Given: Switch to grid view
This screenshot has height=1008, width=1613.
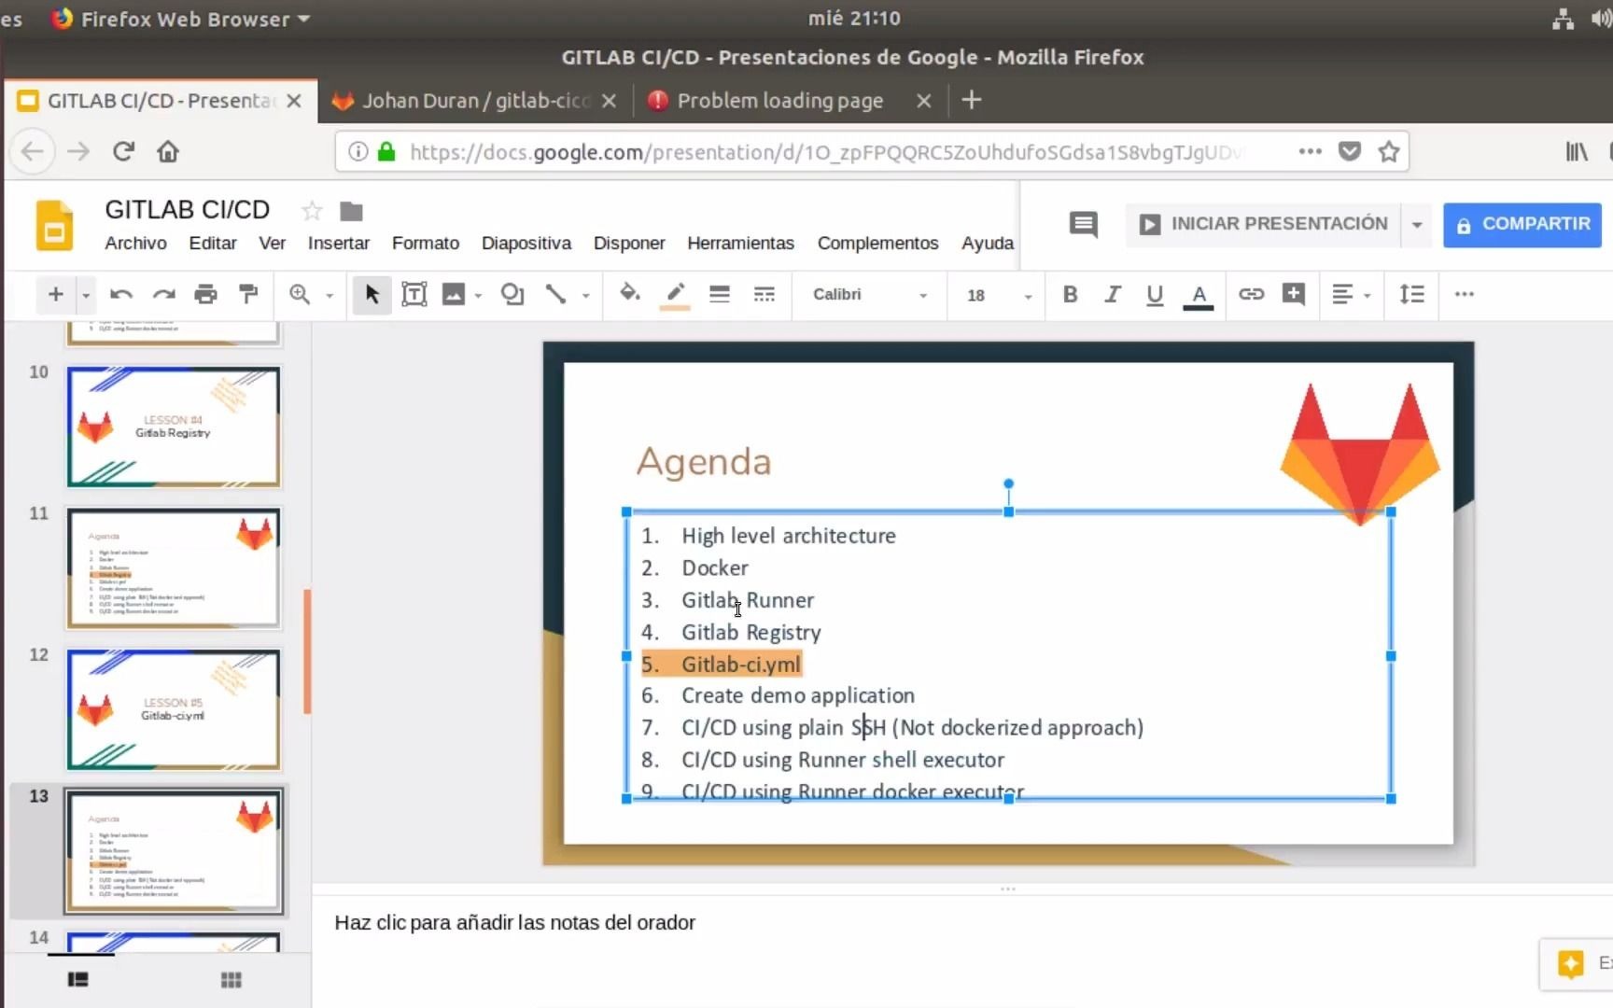Looking at the screenshot, I should pyautogui.click(x=231, y=979).
